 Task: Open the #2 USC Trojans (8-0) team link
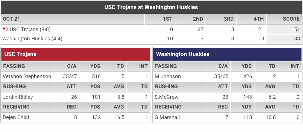tap(27, 29)
